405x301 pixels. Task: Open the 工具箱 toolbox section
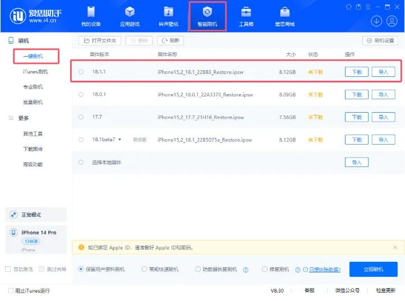[246, 16]
